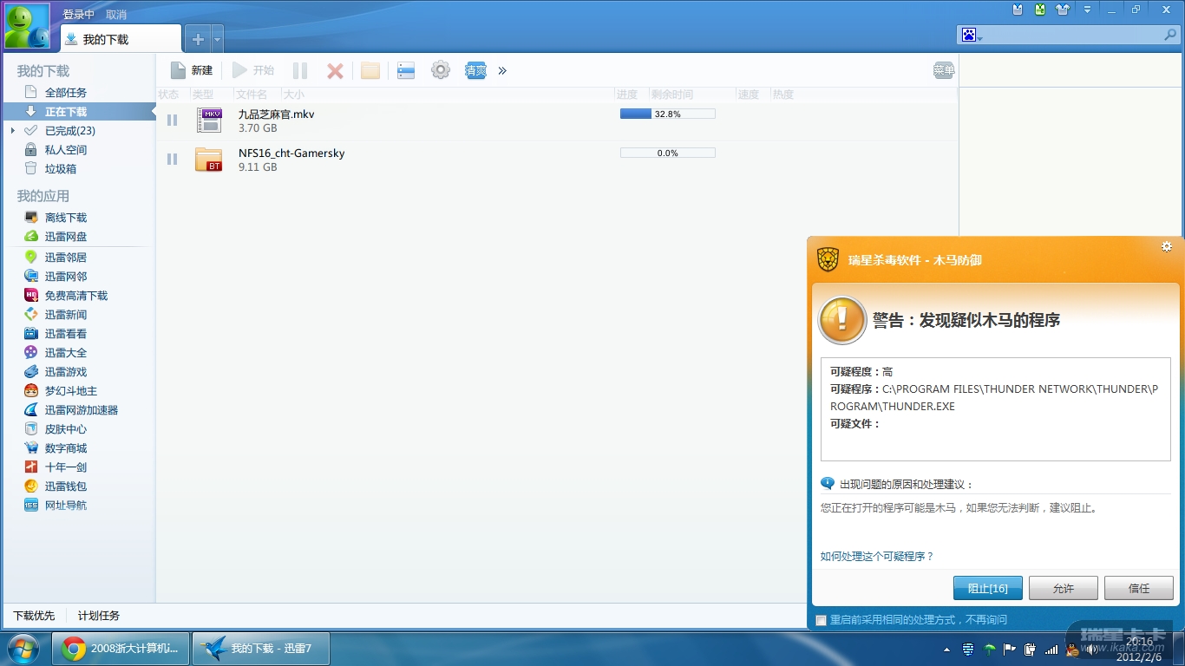Click the 十年一剑 icon
The width and height of the screenshot is (1185, 666).
pyautogui.click(x=31, y=467)
